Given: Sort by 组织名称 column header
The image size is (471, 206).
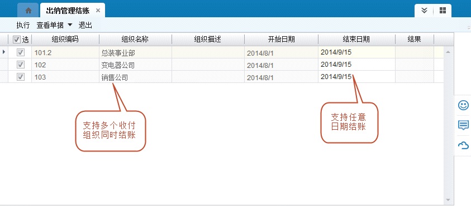Looking at the screenshot, I should click(x=135, y=39).
